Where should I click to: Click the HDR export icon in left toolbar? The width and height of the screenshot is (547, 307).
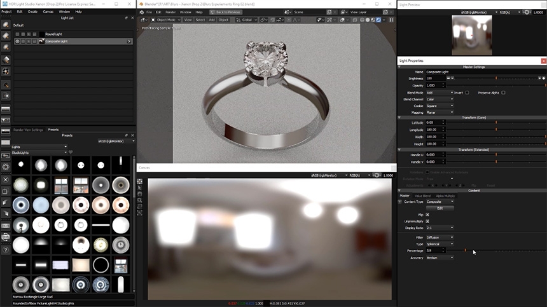[6, 226]
